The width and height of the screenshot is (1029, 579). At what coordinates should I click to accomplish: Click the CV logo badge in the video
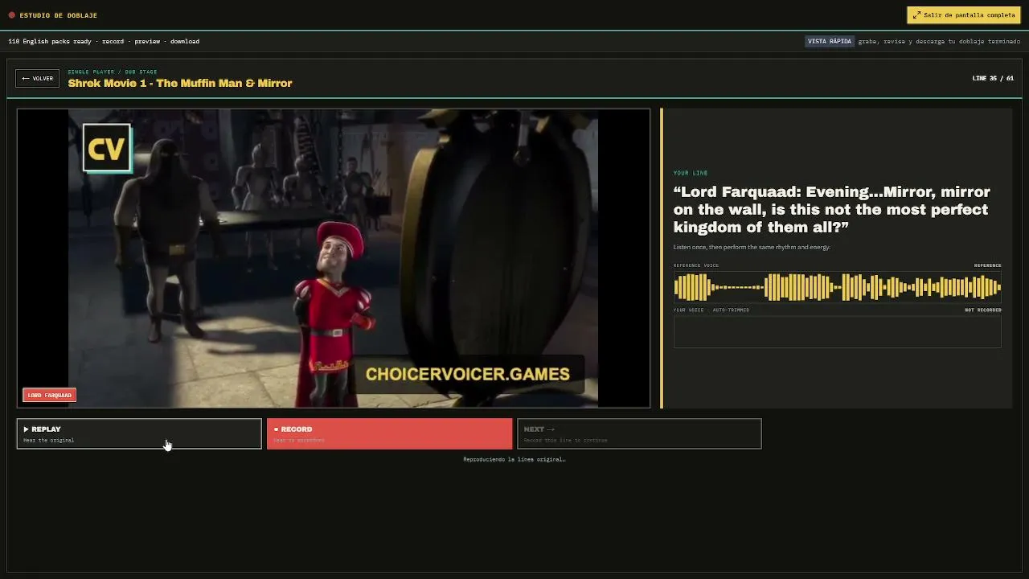point(107,148)
